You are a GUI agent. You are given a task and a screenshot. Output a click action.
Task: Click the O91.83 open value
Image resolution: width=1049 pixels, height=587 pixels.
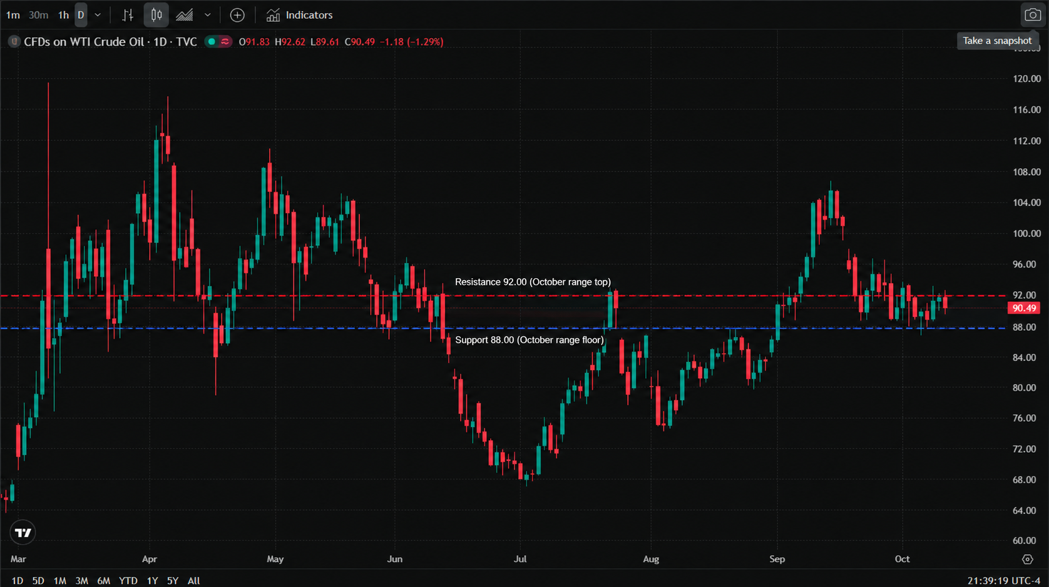(x=254, y=42)
